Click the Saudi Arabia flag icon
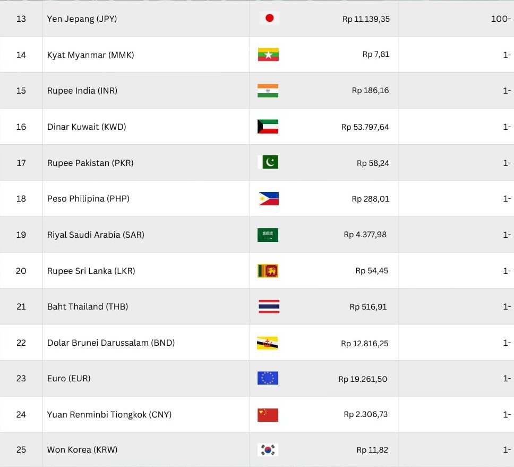This screenshot has width=514, height=467. click(x=268, y=235)
